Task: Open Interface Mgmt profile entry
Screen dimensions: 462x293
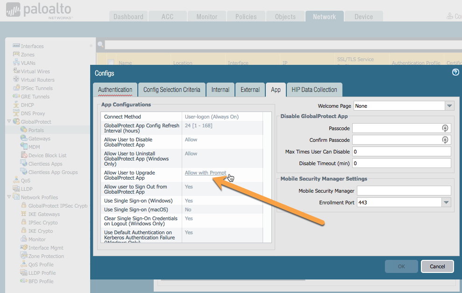Action: tap(46, 248)
